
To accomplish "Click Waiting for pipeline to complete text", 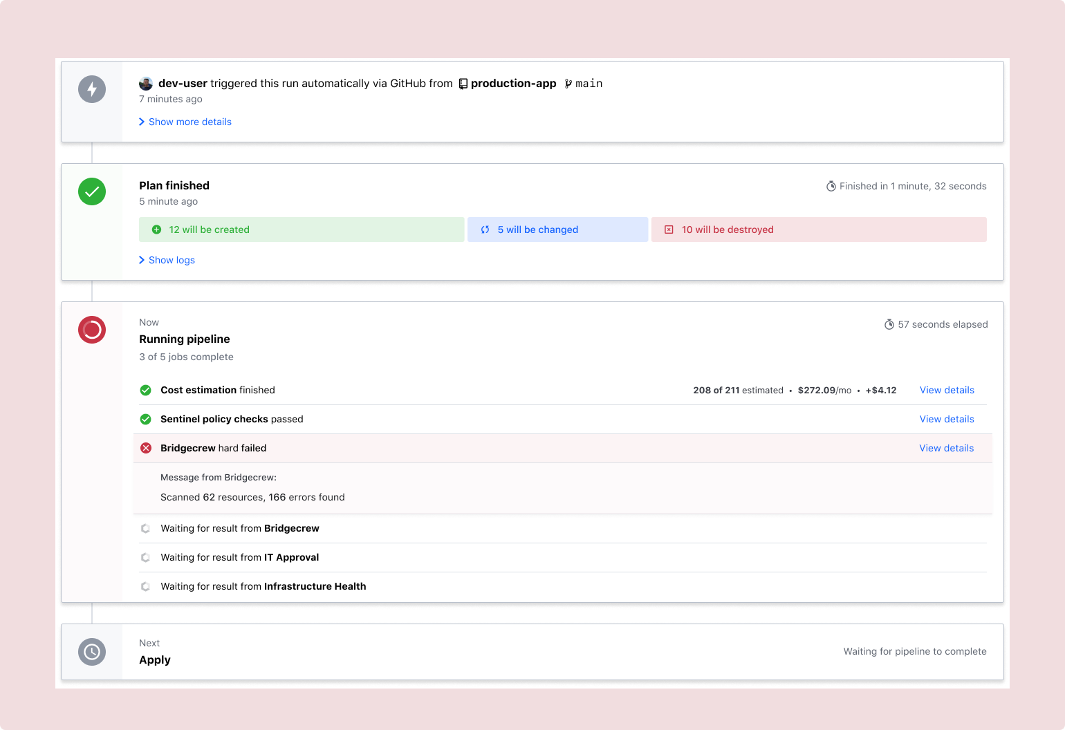I will click(x=915, y=651).
